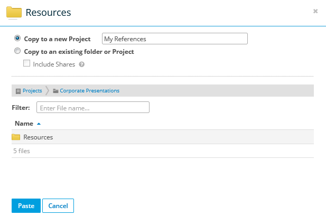Image resolution: width=326 pixels, height=216 pixels.
Task: Close the Resources dialog with the X
Action: [x=315, y=11]
